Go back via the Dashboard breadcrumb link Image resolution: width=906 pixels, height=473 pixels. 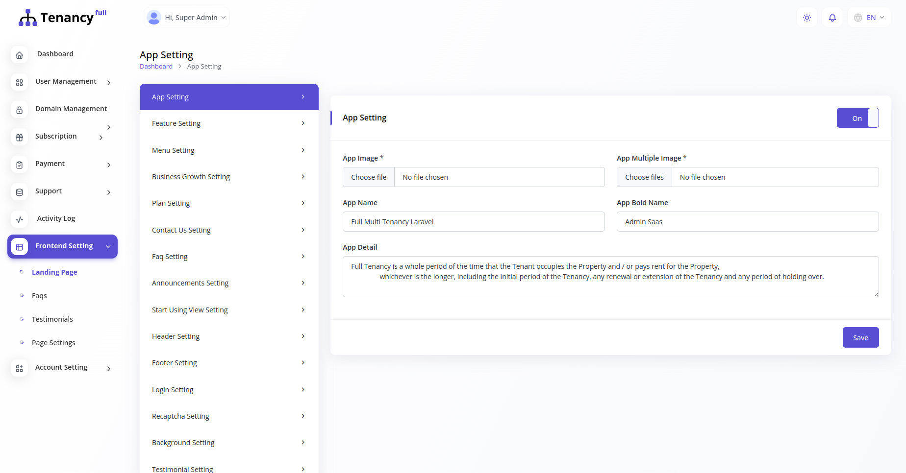tap(156, 66)
